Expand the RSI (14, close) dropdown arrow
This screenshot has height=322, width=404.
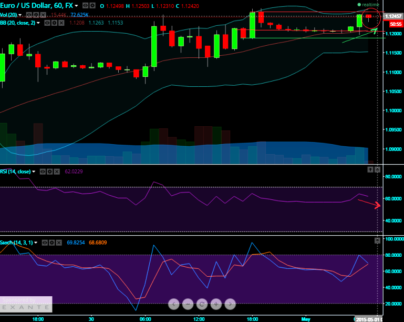(34, 172)
